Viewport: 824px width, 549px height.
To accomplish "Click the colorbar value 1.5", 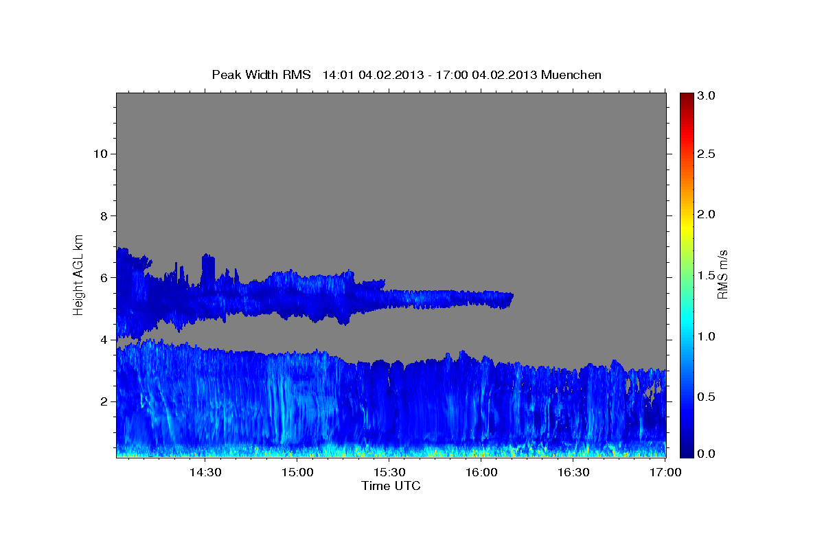I will click(708, 275).
